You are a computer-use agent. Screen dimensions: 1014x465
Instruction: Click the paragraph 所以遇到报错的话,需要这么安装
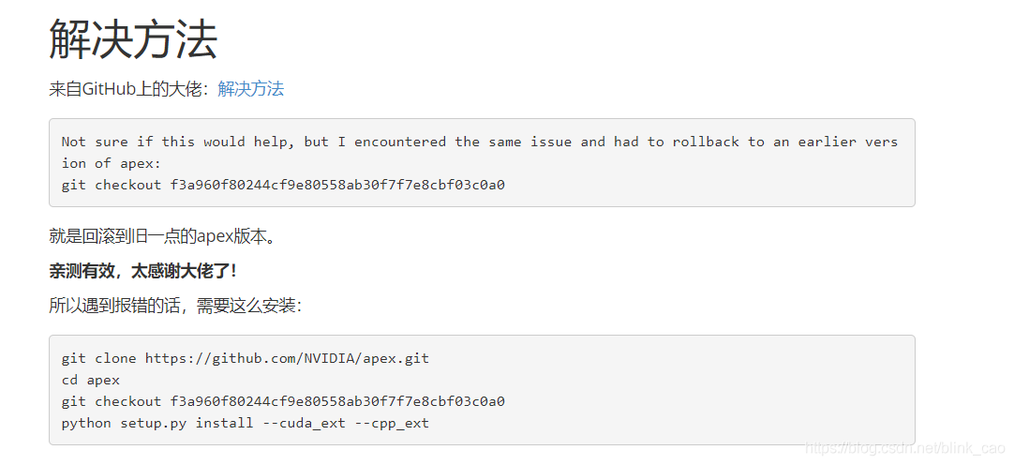[x=175, y=306]
